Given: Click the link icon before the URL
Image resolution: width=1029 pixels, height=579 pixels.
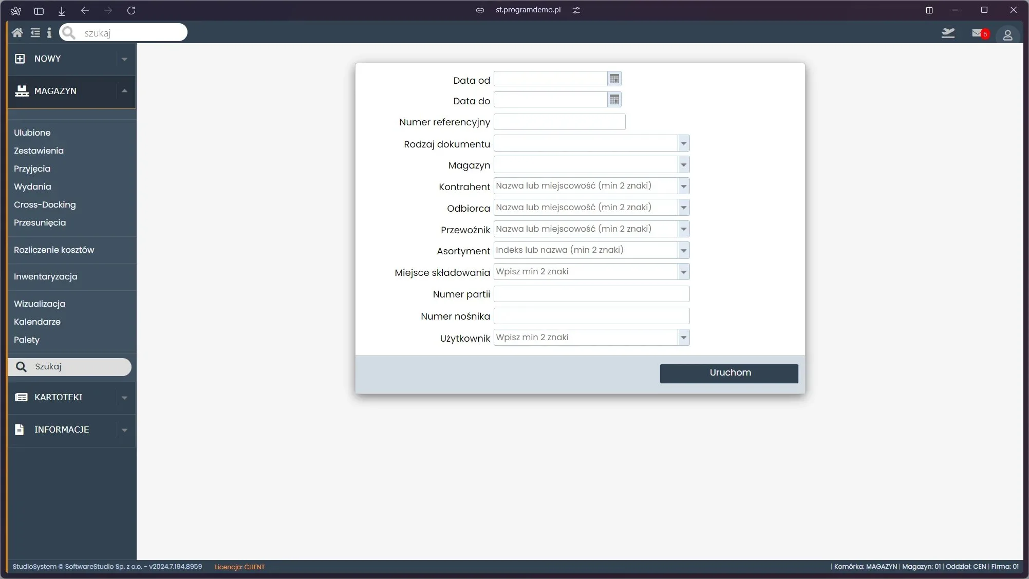Looking at the screenshot, I should coord(480,10).
